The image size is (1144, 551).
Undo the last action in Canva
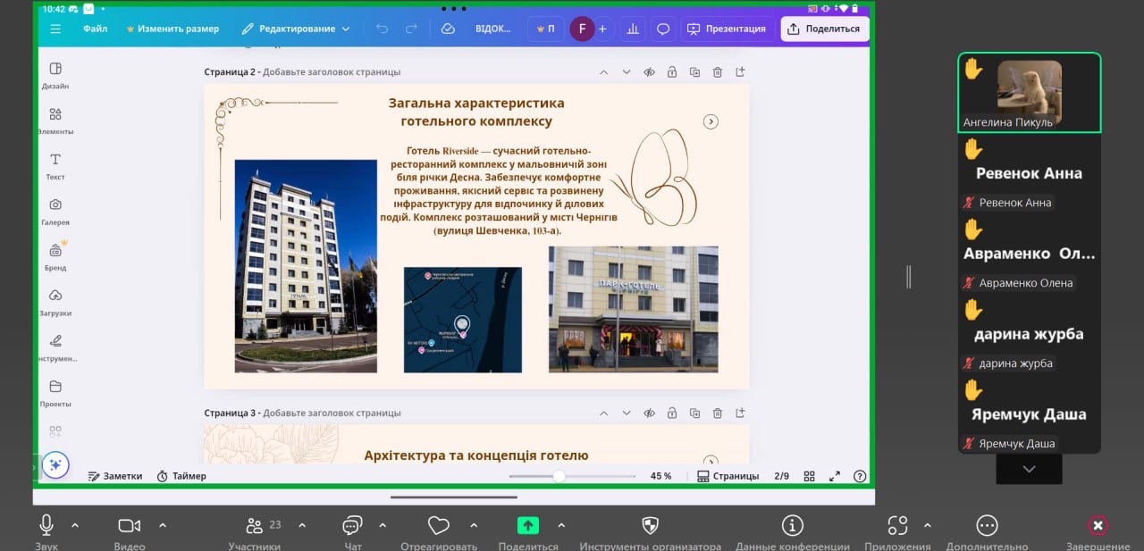[x=382, y=29]
